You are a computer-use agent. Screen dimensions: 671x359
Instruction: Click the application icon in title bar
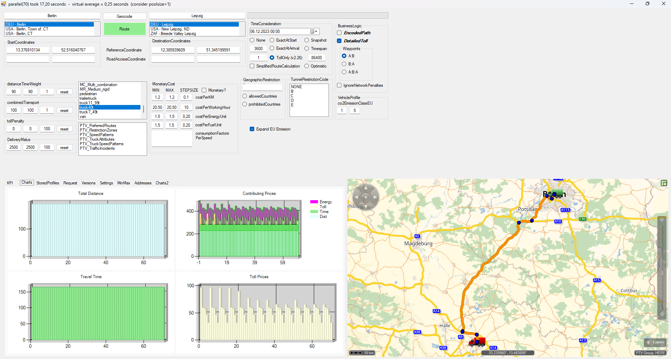(x=4, y=4)
